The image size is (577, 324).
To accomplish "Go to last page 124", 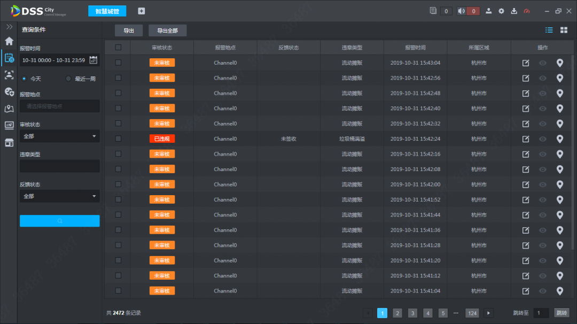I will pos(472,313).
